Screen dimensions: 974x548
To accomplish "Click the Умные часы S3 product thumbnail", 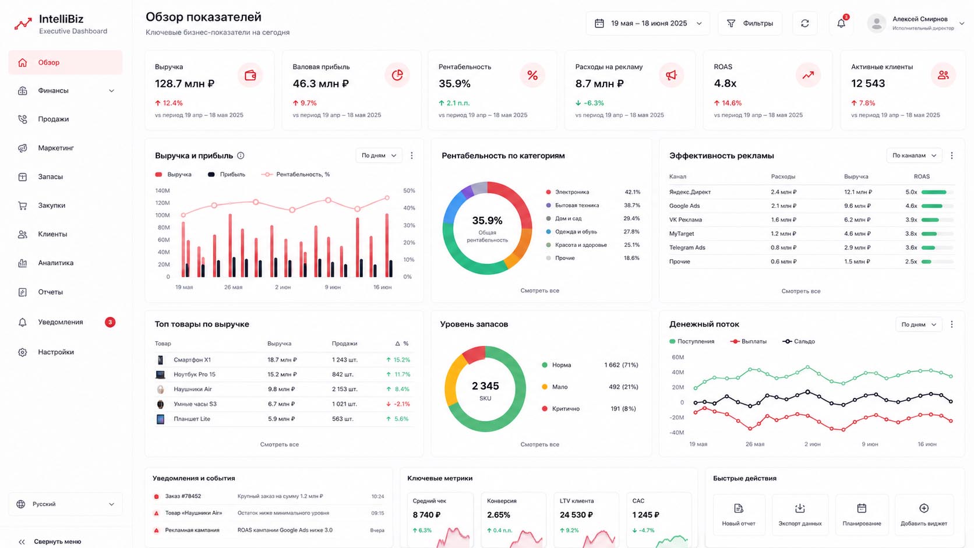I will coord(160,404).
